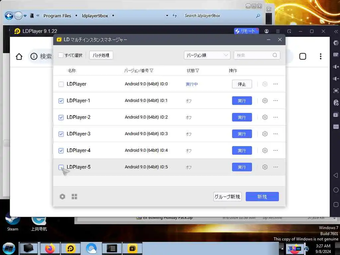
Task: Open settings gear for LDPlayer-3 instance
Action: [x=265, y=134]
